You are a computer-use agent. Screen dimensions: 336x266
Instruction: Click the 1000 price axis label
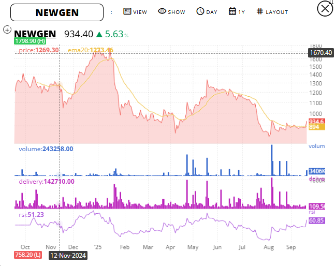click(x=316, y=114)
